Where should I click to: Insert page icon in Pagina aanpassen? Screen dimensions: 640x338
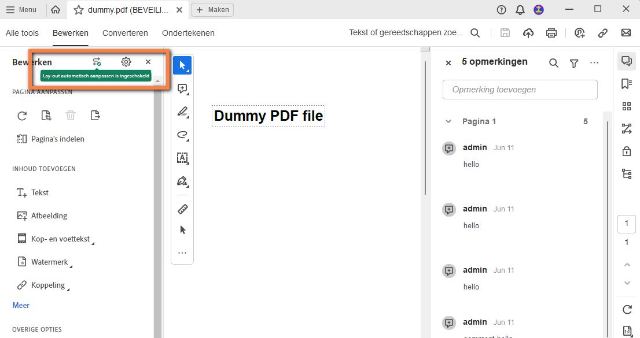coord(46,116)
